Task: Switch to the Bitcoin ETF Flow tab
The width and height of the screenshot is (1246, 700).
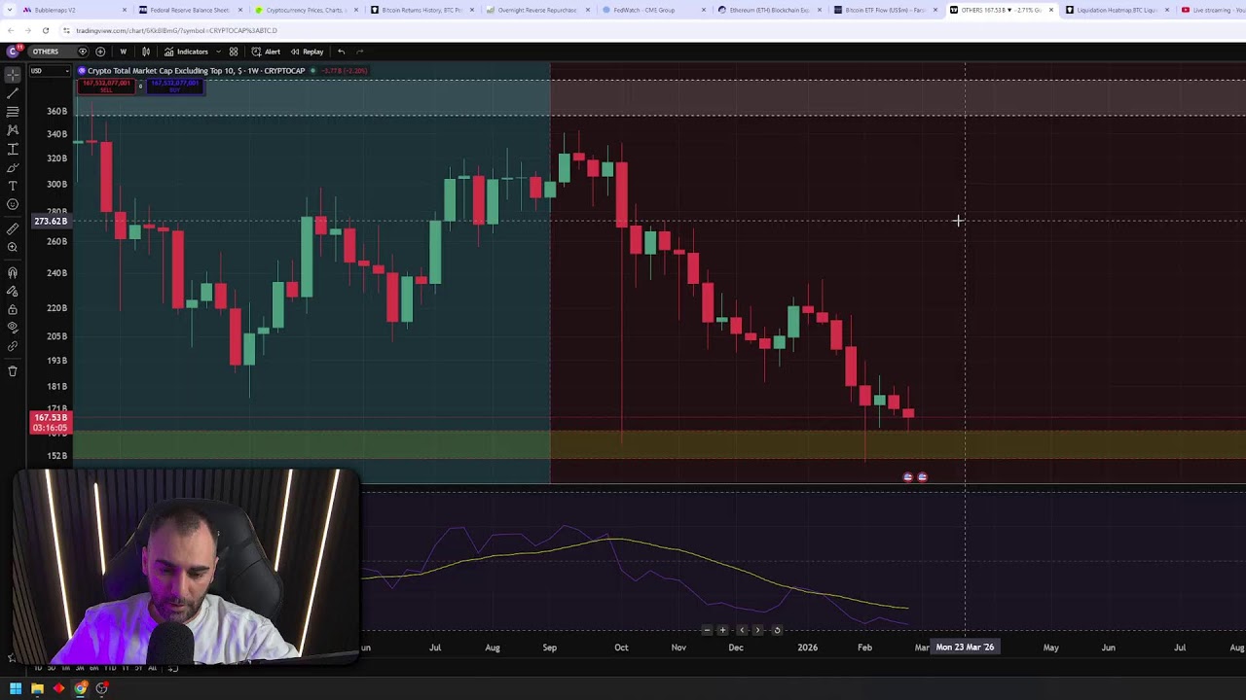Action: (x=884, y=10)
